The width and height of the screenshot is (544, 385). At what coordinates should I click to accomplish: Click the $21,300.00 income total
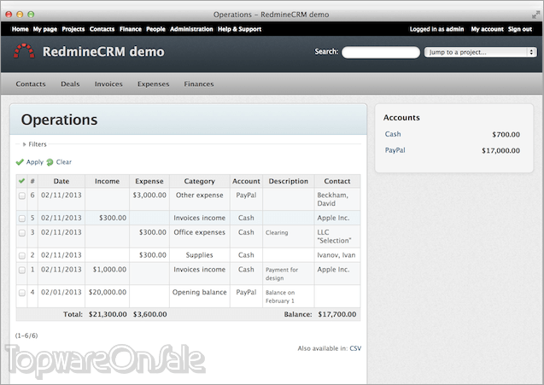tap(108, 314)
